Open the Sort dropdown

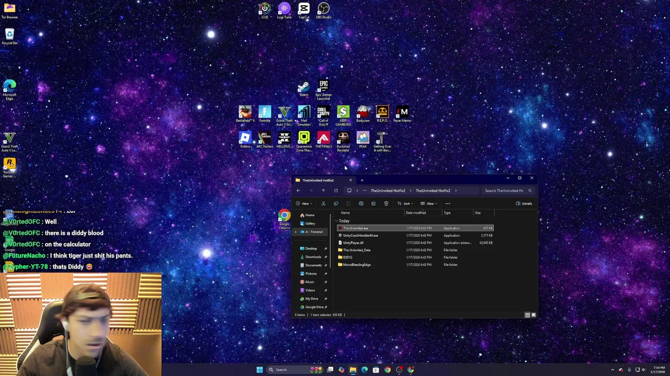[x=405, y=204]
